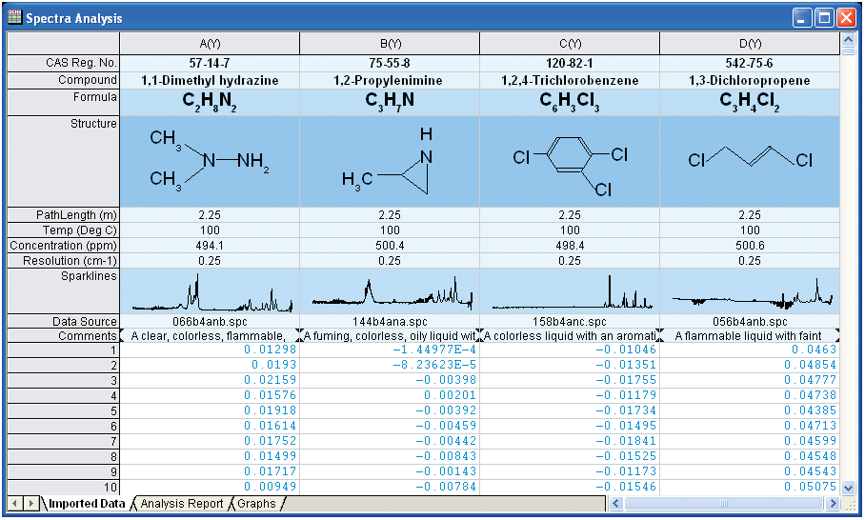The image size is (865, 520).
Task: Click data cell 0.01298
Action: 210,350
